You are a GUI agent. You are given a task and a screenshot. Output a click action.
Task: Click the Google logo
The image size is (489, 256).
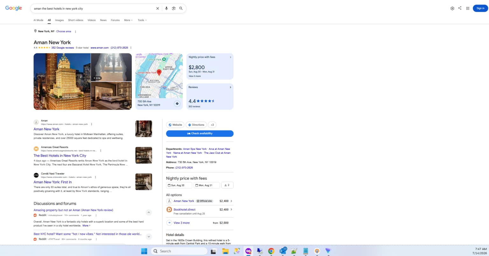pos(14,8)
